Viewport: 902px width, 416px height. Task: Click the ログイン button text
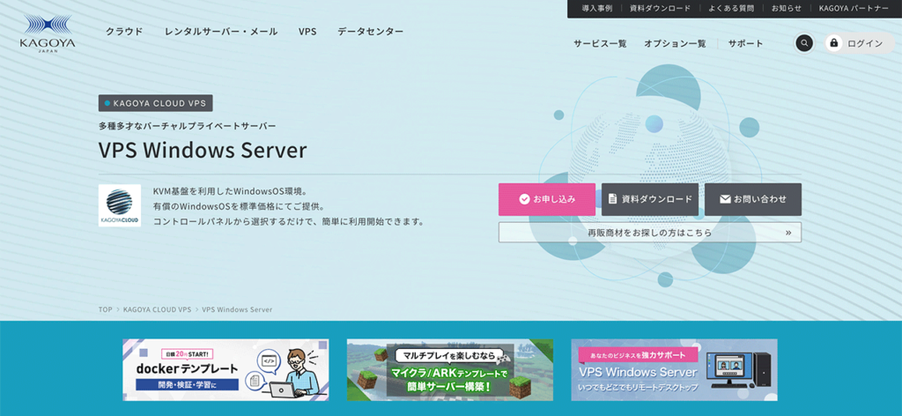click(x=865, y=43)
